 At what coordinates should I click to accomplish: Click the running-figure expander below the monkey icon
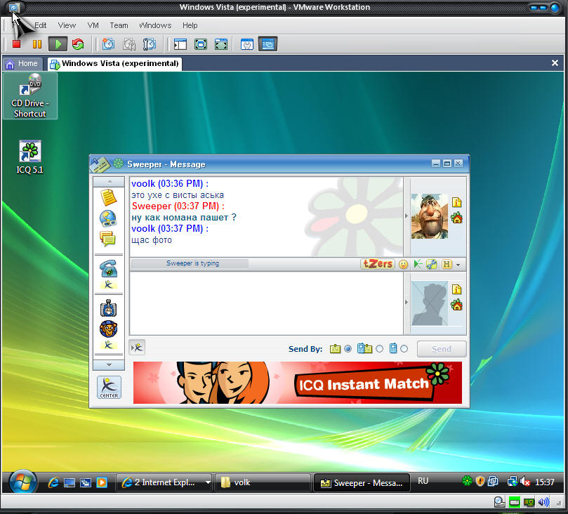[x=108, y=344]
